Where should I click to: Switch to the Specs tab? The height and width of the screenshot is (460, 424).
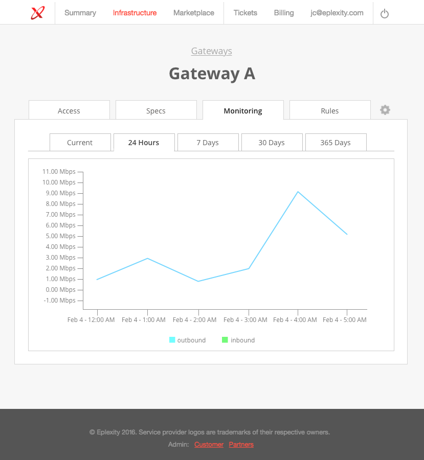coord(156,110)
